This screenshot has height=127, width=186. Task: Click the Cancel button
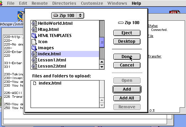pos(127,65)
